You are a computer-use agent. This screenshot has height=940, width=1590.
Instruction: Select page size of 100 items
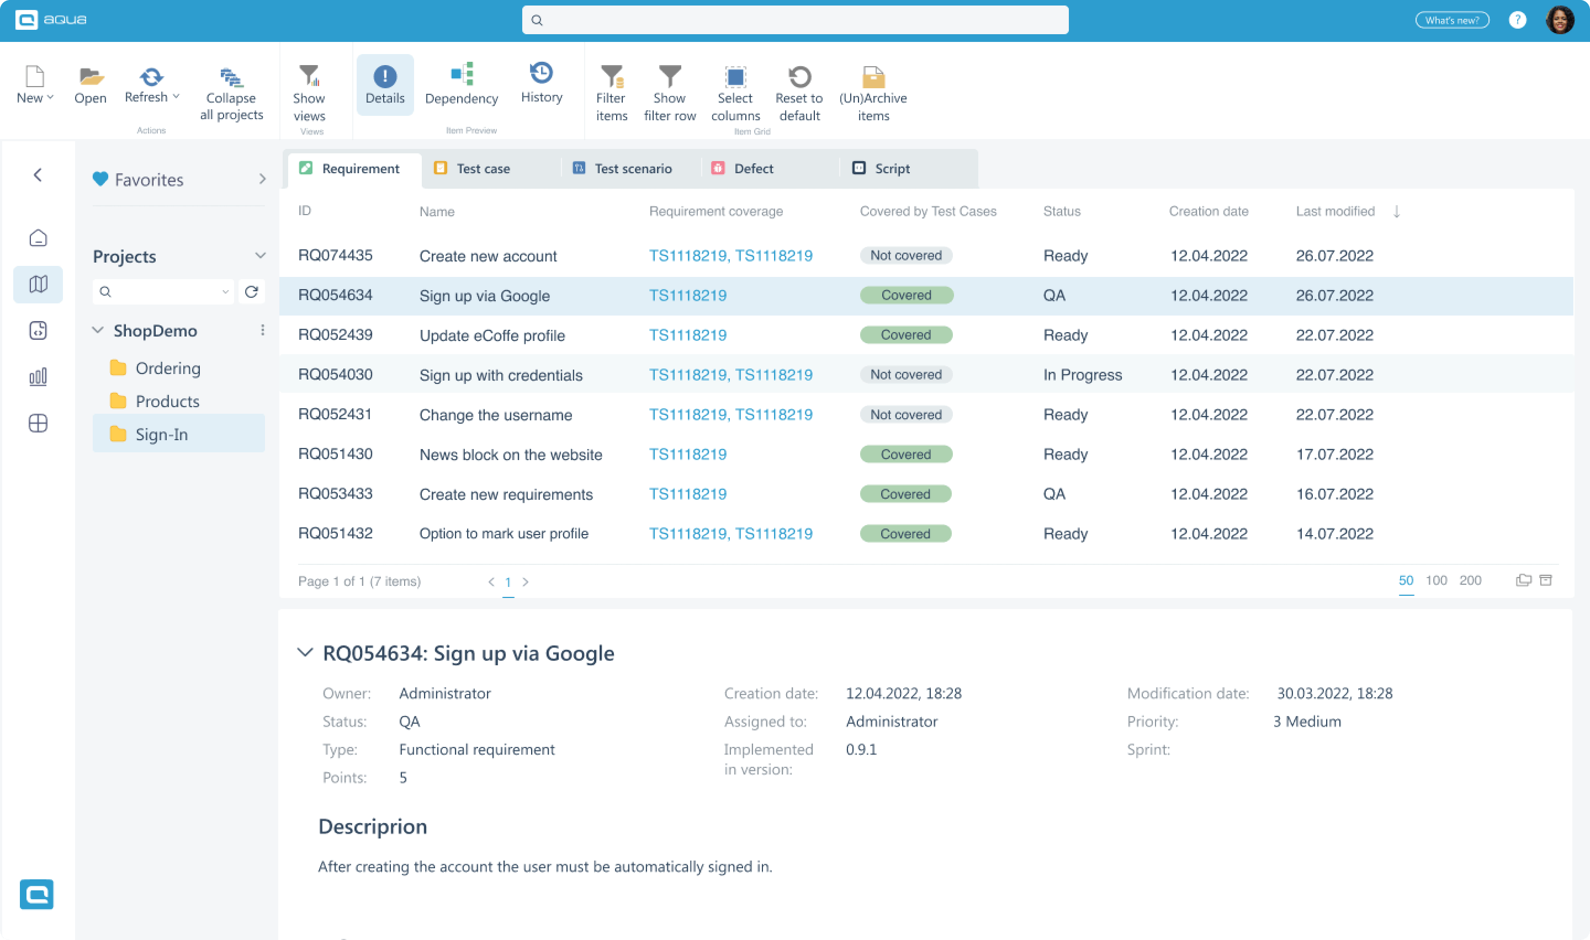(x=1437, y=580)
